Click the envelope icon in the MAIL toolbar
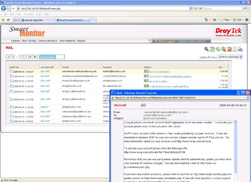Image resolution: width=251 pixels, height=182 pixels. (x=235, y=49)
